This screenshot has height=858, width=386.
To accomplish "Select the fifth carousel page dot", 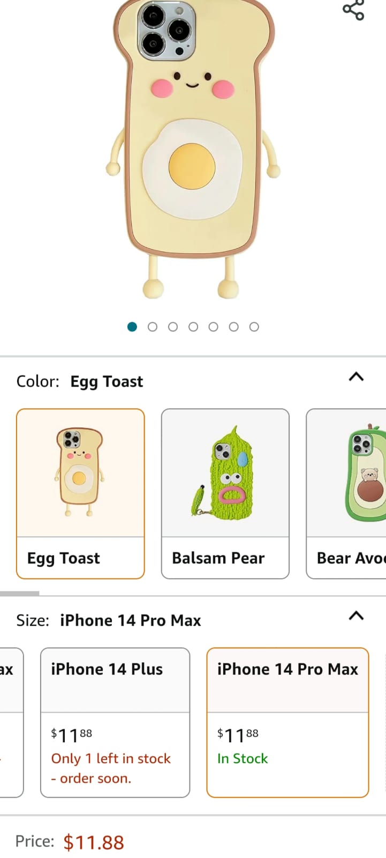I will [x=214, y=327].
